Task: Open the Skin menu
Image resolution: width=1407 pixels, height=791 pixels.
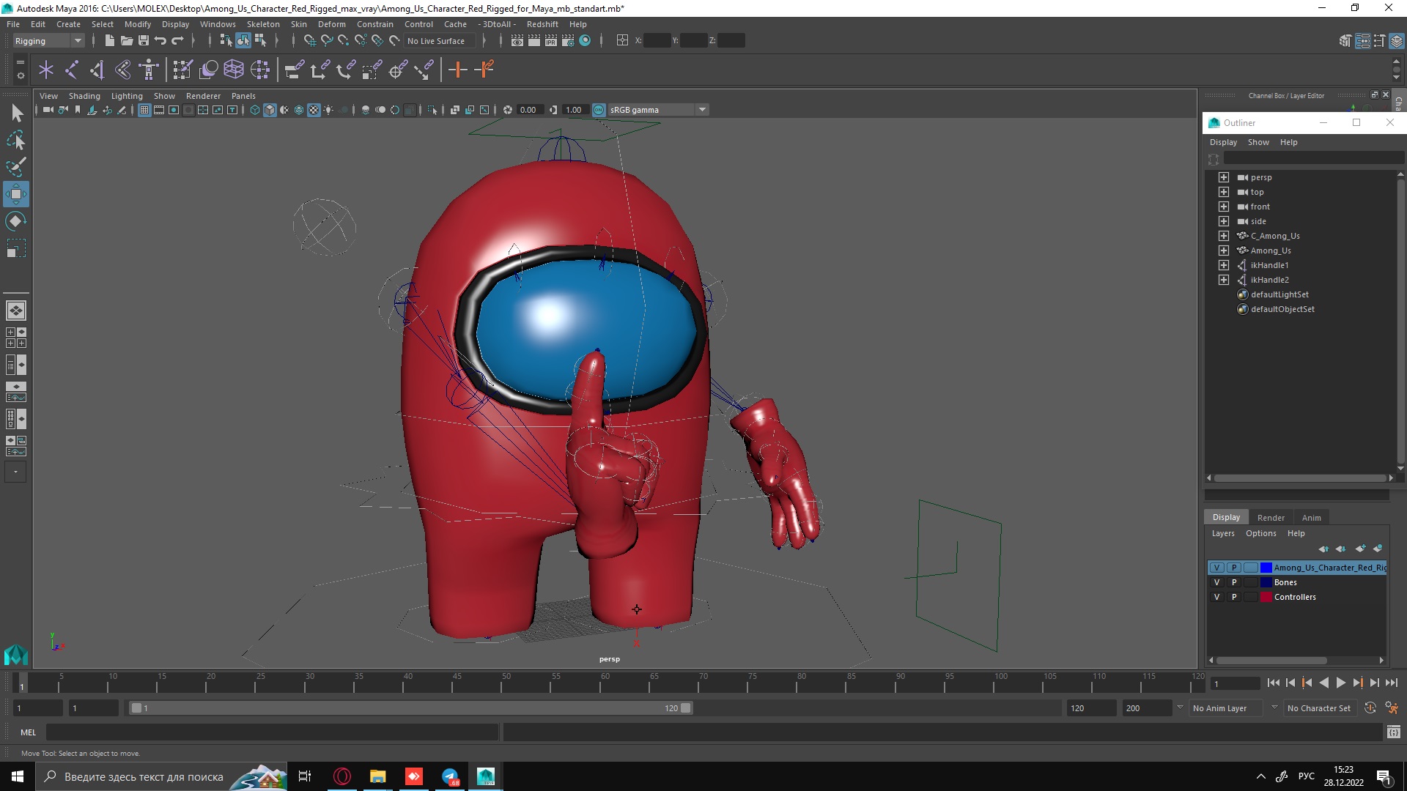Action: coord(299,24)
